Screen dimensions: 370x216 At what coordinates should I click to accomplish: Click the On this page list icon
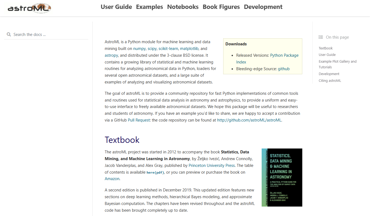[x=321, y=37]
